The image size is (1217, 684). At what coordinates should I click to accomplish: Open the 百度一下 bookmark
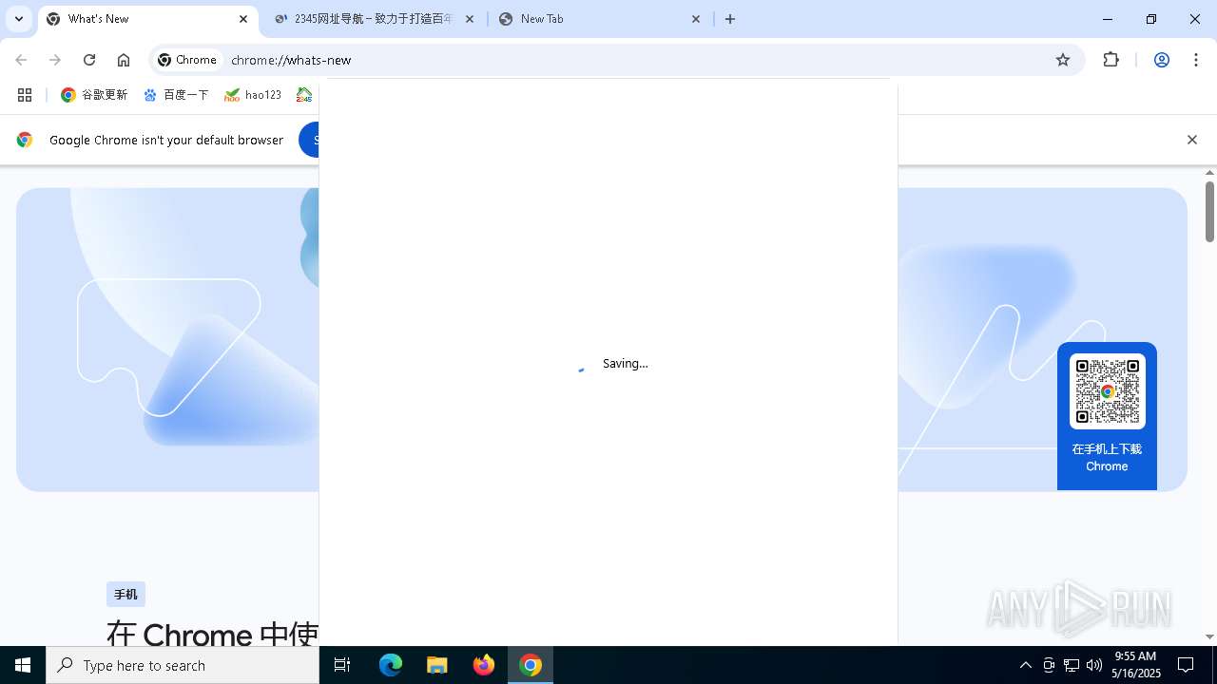point(176,95)
